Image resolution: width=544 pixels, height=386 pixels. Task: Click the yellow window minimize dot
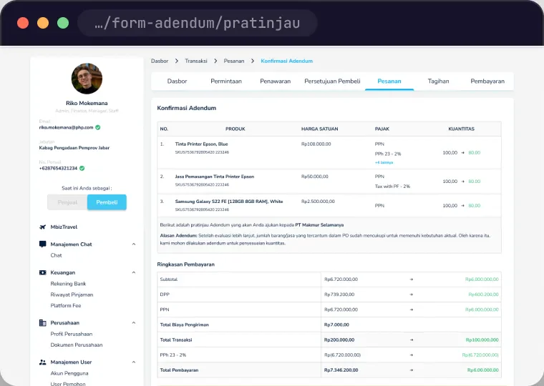click(x=43, y=23)
